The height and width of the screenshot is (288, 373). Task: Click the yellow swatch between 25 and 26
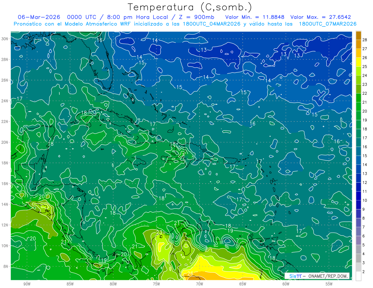tap(358, 62)
